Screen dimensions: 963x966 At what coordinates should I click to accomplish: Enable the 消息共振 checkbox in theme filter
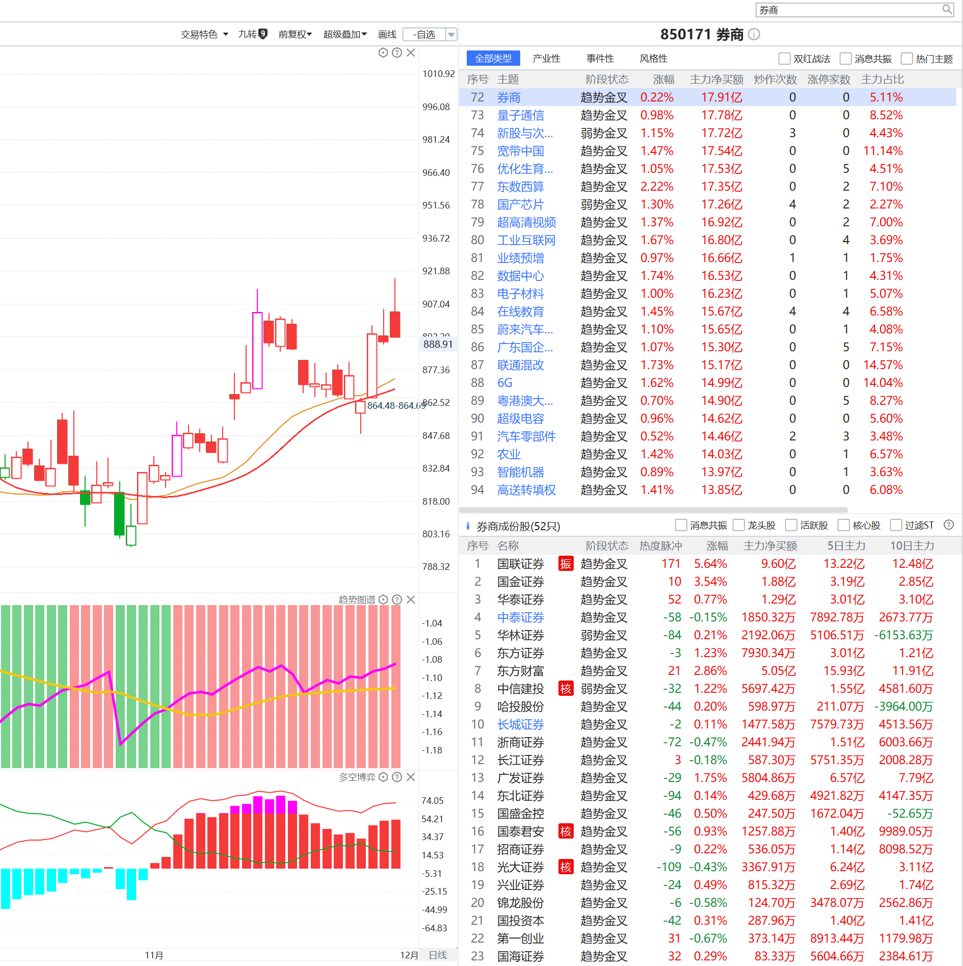tap(846, 59)
